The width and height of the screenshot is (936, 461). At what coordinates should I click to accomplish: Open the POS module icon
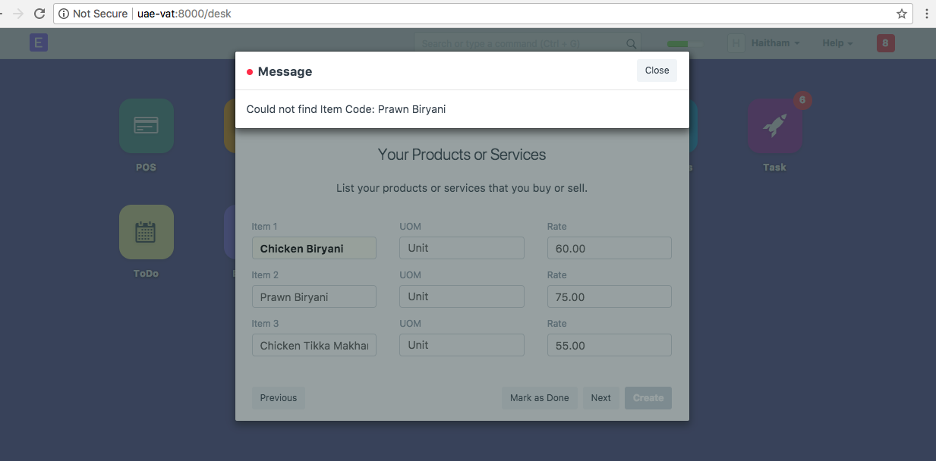(x=146, y=126)
